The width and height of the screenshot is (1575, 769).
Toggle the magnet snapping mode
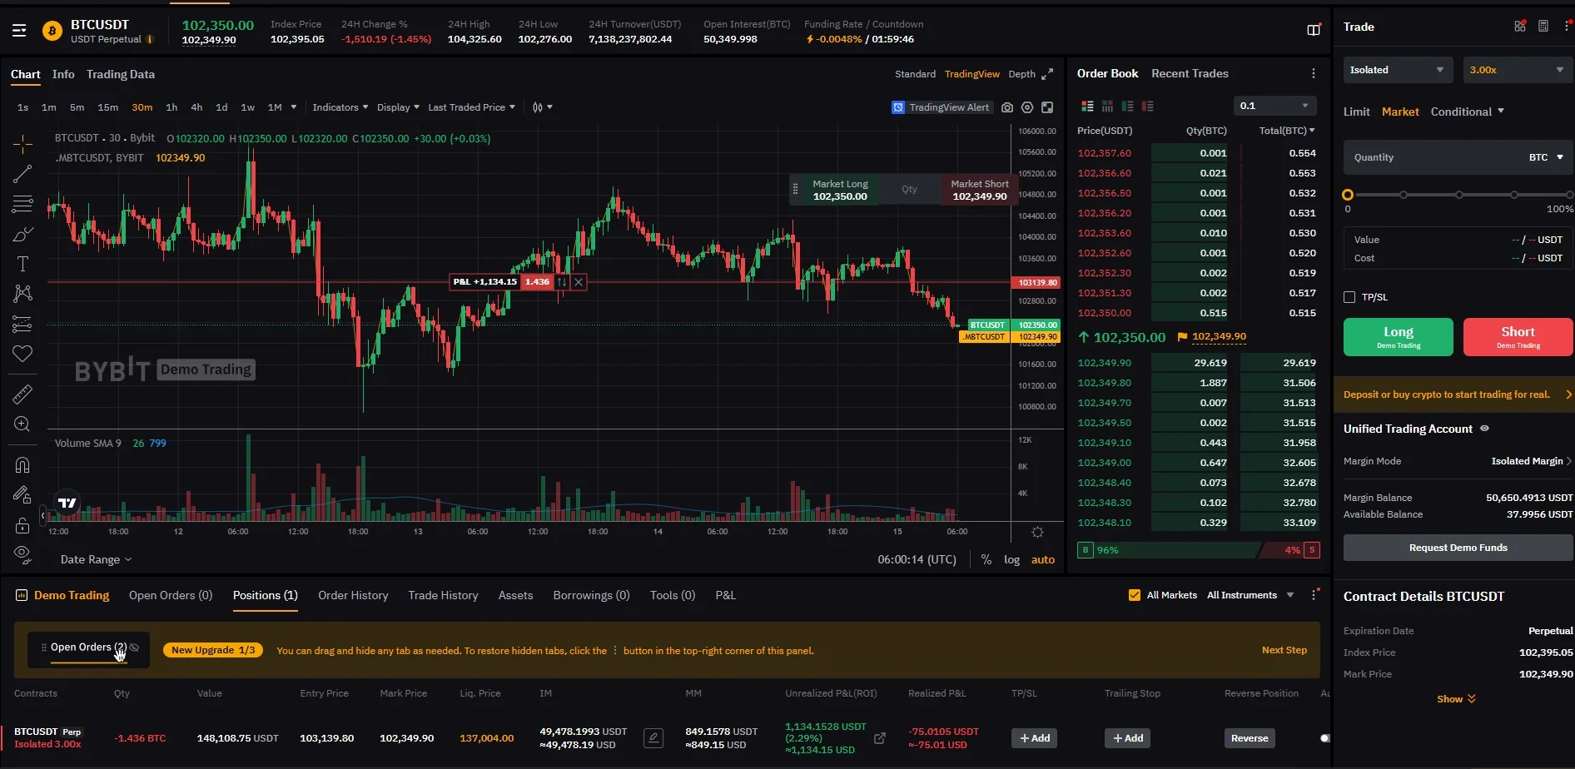point(22,465)
